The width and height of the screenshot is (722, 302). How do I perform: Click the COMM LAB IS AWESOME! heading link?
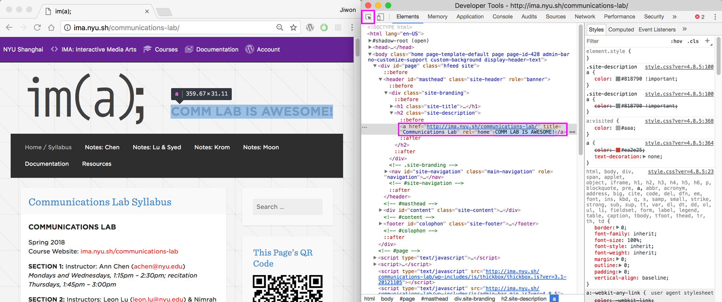tap(252, 112)
